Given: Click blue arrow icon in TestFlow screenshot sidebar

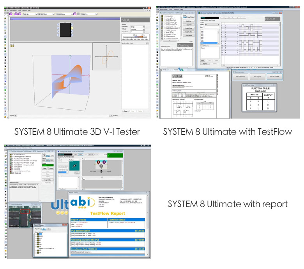Looking at the screenshot, I should point(157,76).
